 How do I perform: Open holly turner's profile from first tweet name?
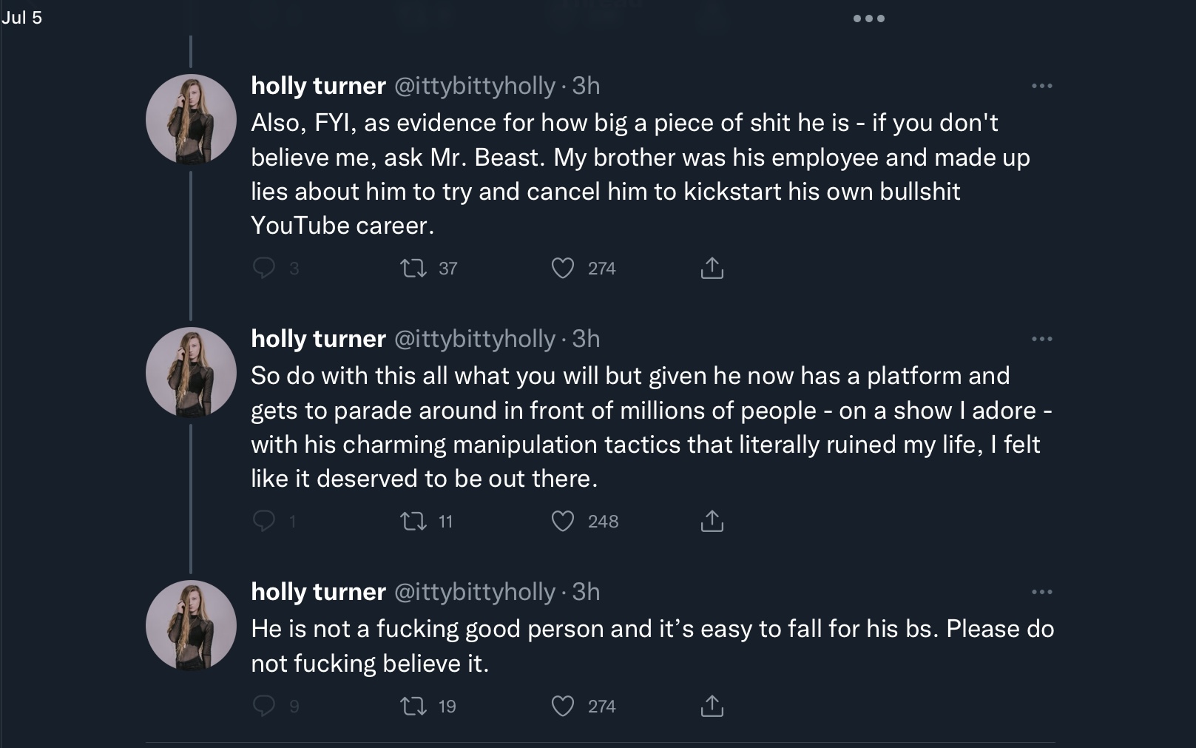(318, 86)
